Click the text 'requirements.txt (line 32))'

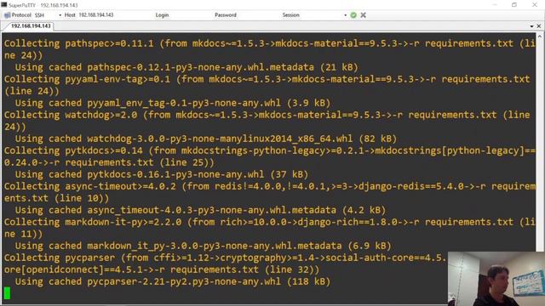point(244,269)
